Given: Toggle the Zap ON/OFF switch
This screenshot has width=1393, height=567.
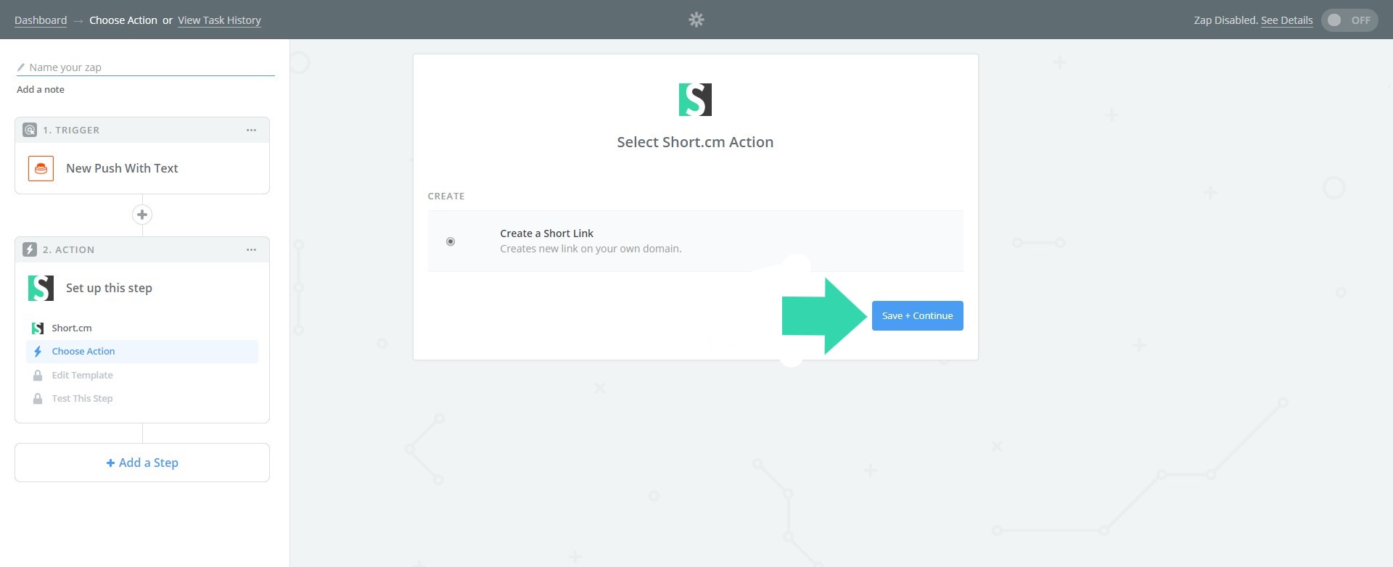Looking at the screenshot, I should (x=1349, y=20).
